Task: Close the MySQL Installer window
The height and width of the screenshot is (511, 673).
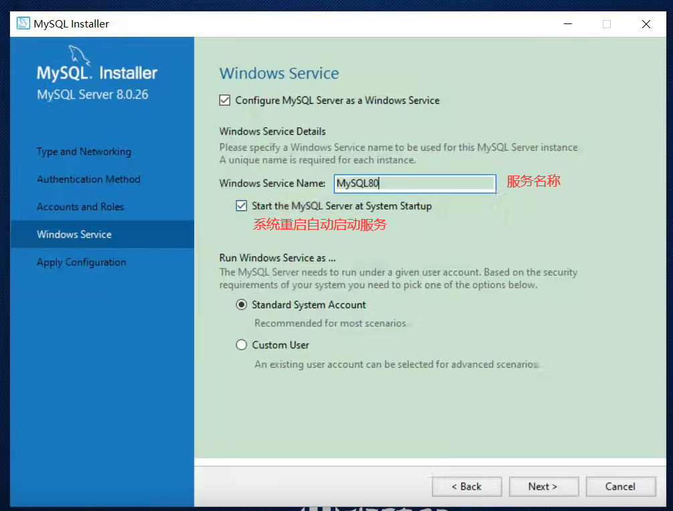Action: point(646,24)
